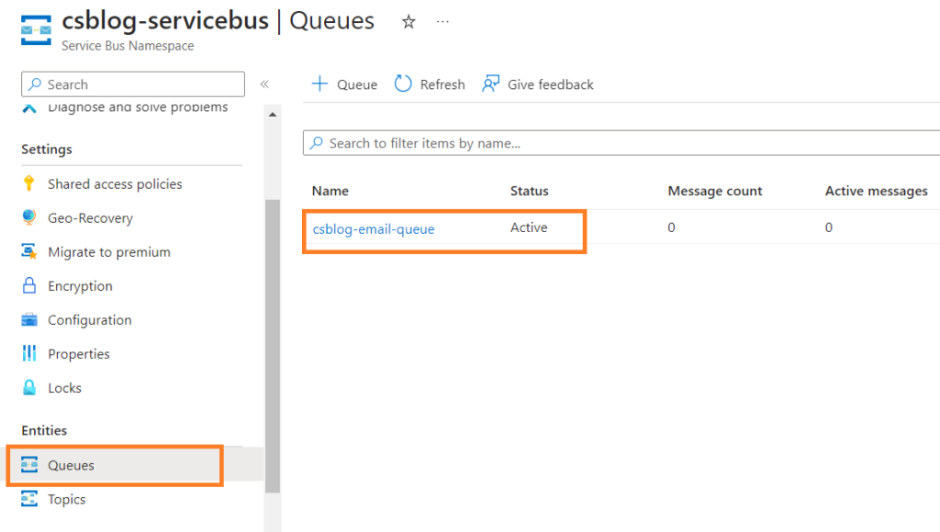
Task: Click the Locks icon
Action: (x=29, y=388)
